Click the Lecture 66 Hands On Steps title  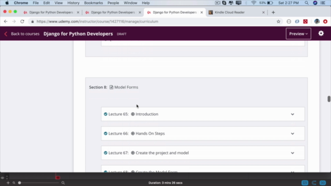pyautogui.click(x=150, y=133)
